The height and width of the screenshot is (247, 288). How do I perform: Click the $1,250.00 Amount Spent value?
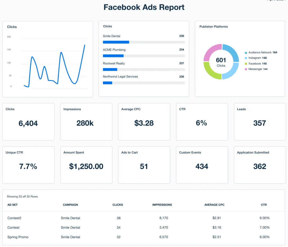(x=86, y=166)
